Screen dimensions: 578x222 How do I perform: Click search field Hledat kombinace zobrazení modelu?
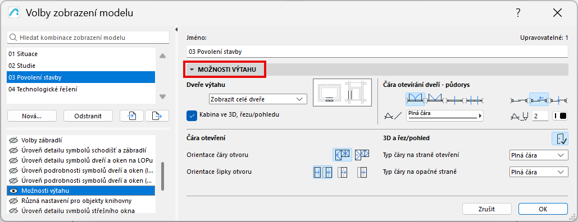point(88,38)
